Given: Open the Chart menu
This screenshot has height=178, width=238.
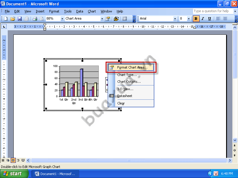Looking at the screenshot, I should tap(92, 11).
